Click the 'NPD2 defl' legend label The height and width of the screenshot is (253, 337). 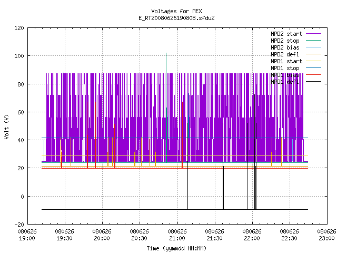(x=285, y=54)
